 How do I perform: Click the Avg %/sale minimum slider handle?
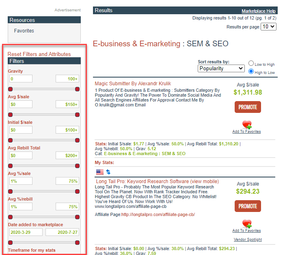(11, 191)
